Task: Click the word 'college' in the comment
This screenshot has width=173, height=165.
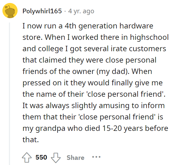Action: click(51, 49)
